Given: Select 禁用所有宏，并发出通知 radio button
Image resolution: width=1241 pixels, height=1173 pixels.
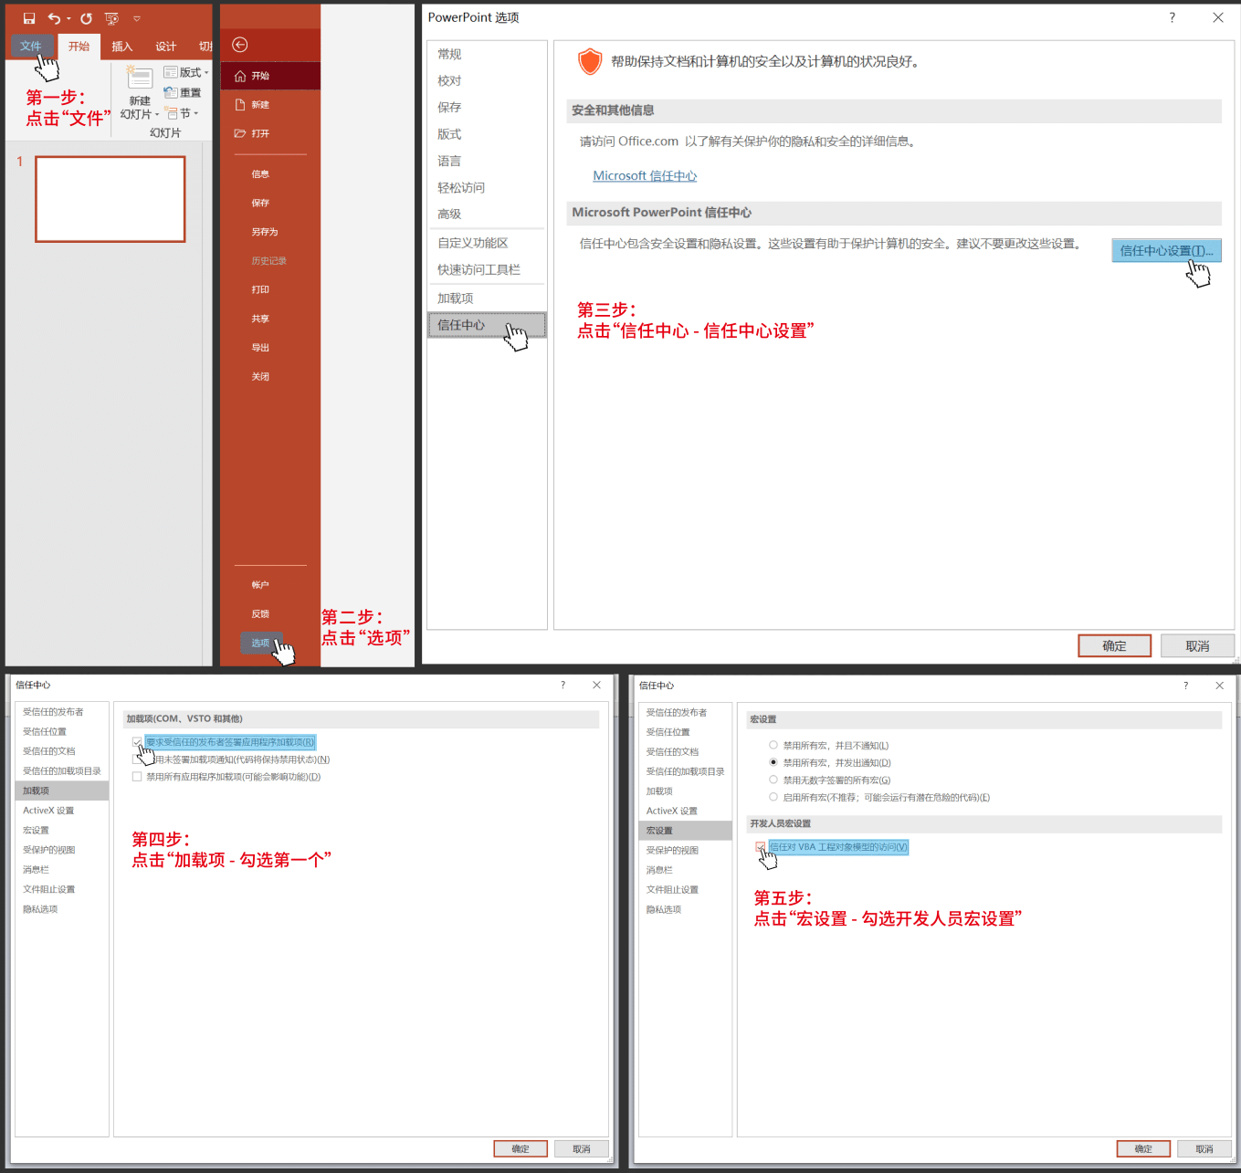Looking at the screenshot, I should [x=773, y=762].
